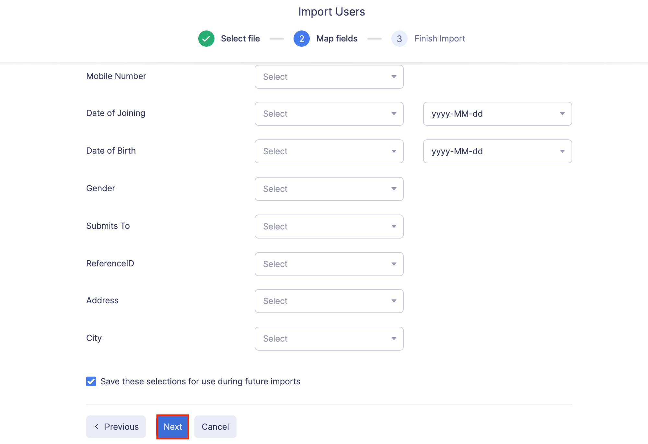Expand the Gender mapping dropdown
648x444 pixels.
[x=329, y=189]
